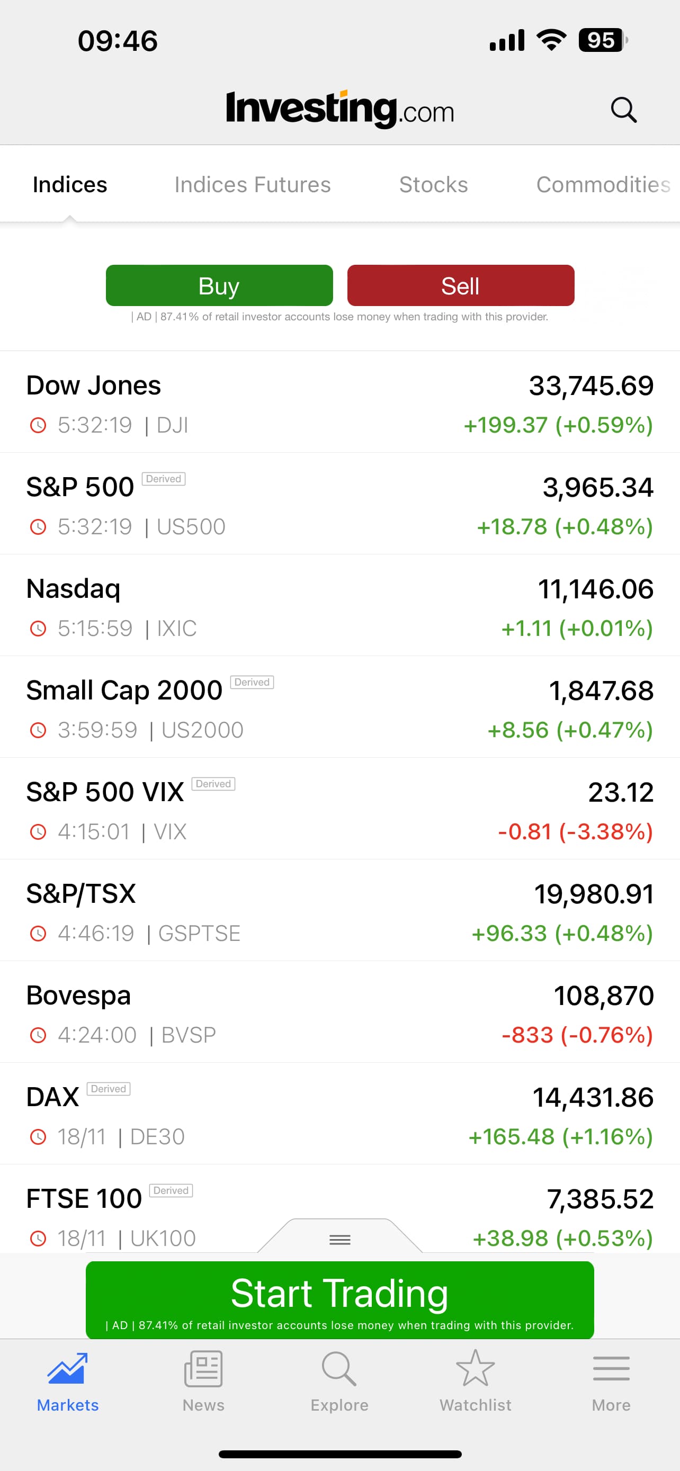Viewport: 680px width, 1471px height.
Task: Tap the Watchlist star icon
Action: tap(475, 1368)
